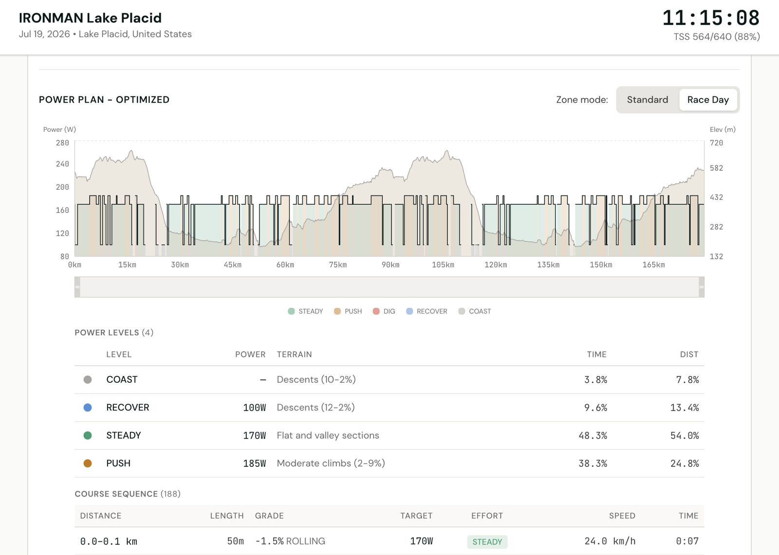The image size is (779, 555).
Task: Click the 48.3% STEADY time value
Action: click(x=593, y=436)
